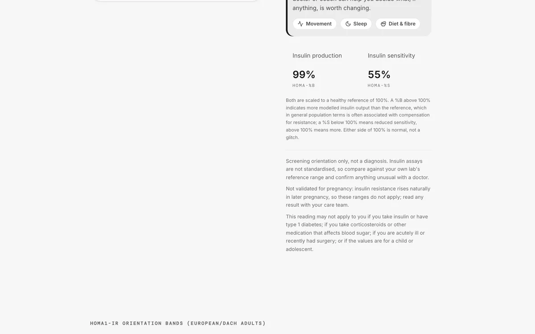Select the Movement chip

pyautogui.click(x=315, y=24)
